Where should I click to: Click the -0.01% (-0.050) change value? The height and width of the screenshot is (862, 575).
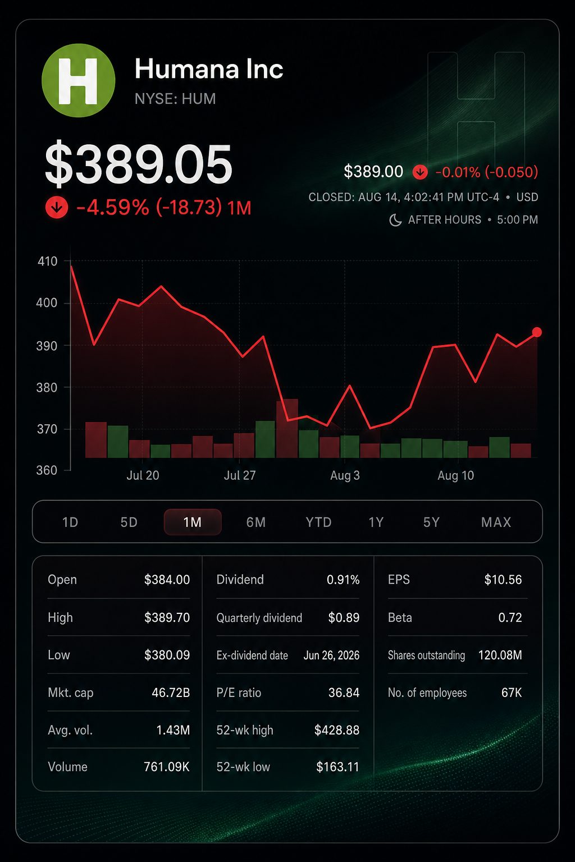(x=487, y=172)
